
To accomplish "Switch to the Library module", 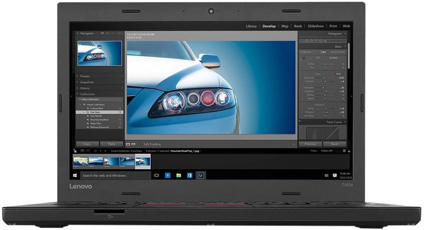I will coord(251,26).
